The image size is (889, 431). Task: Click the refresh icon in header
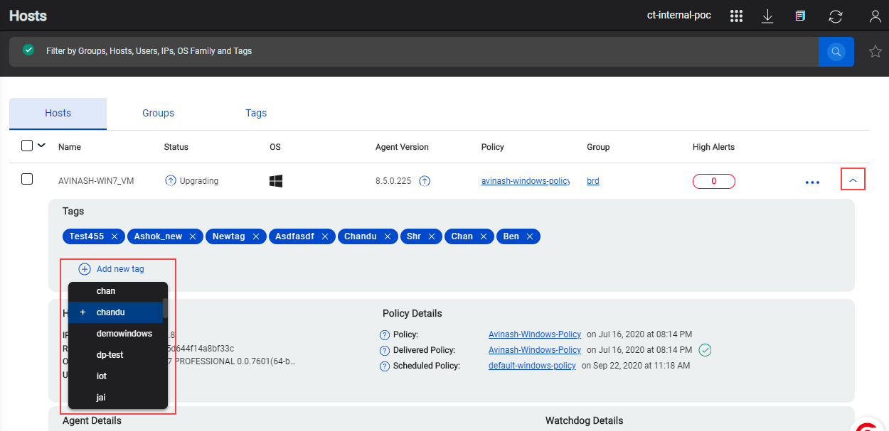pos(836,16)
